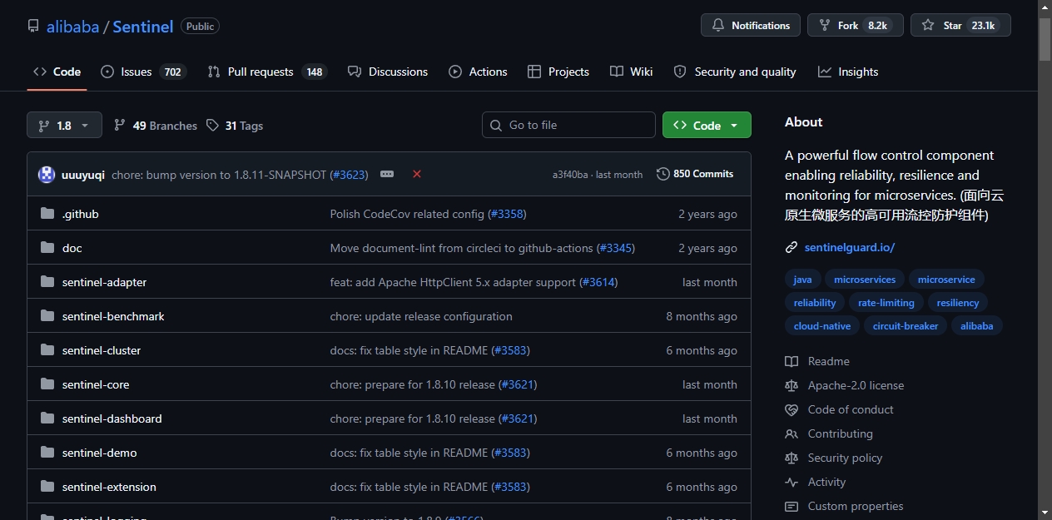Click the sentinel-dashboard folder icon
This screenshot has height=520, width=1052.
coord(47,418)
